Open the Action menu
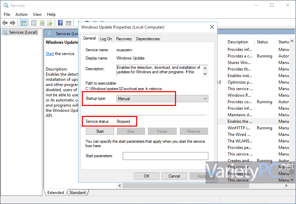Viewport: 296px width, 204px height. point(21,14)
